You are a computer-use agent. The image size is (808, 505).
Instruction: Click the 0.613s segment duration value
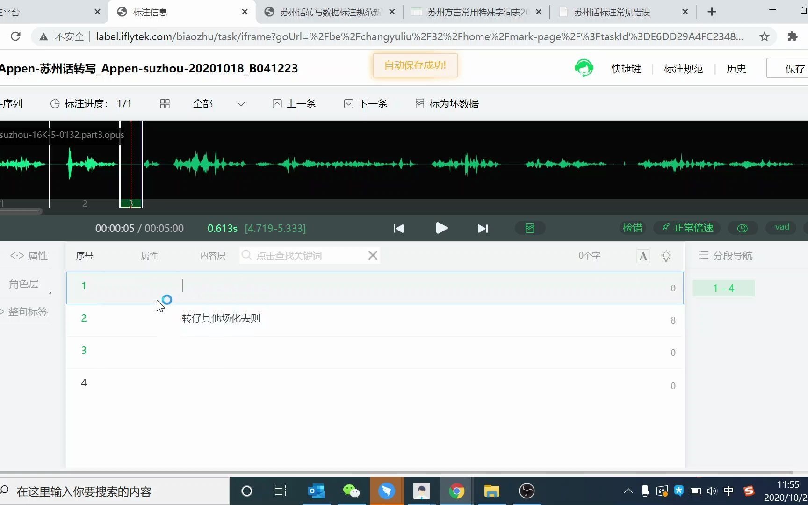point(223,228)
